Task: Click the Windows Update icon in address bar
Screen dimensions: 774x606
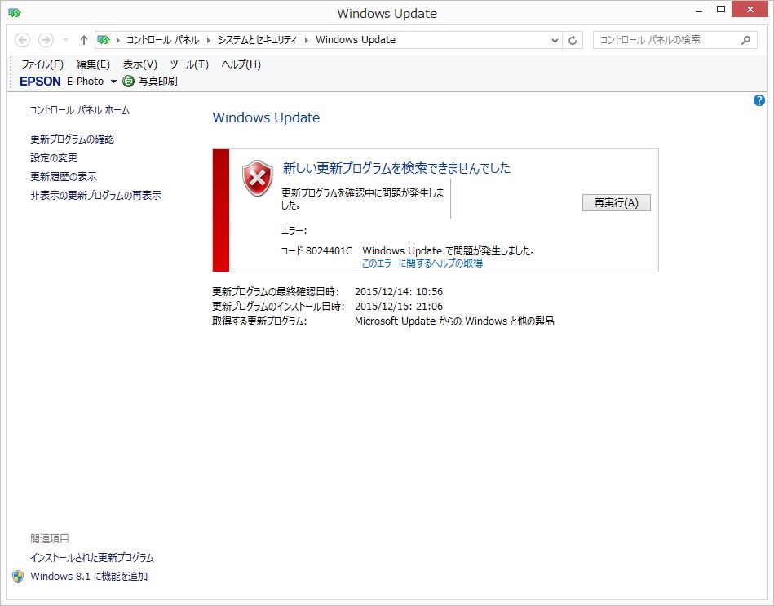Action: point(104,40)
